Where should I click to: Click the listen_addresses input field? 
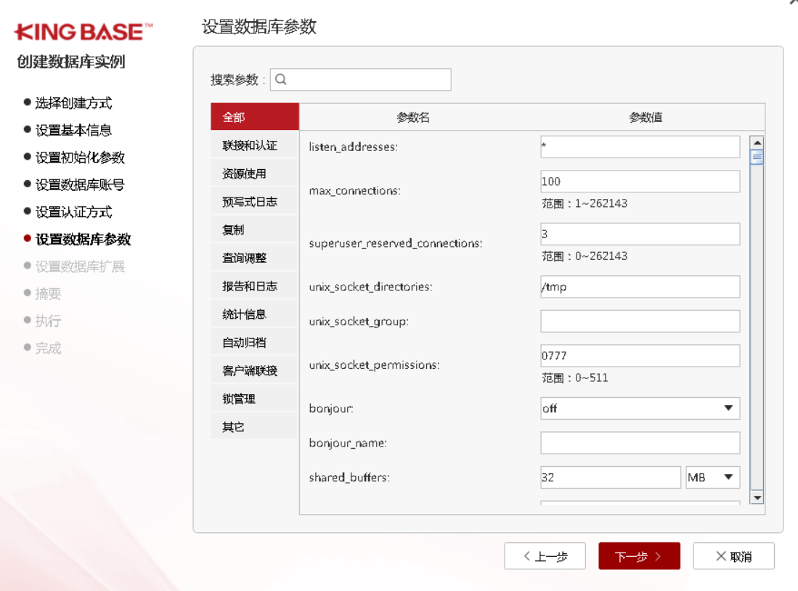(640, 147)
